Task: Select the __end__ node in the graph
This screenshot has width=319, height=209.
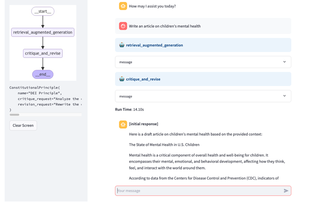Action: click(x=43, y=74)
